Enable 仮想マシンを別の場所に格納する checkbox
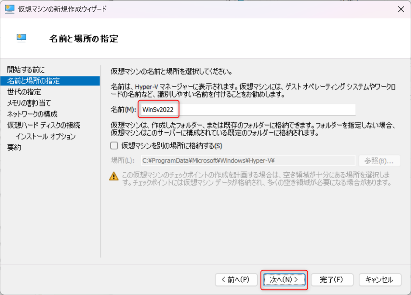Viewport: 411px width, 295px height. tap(114, 145)
